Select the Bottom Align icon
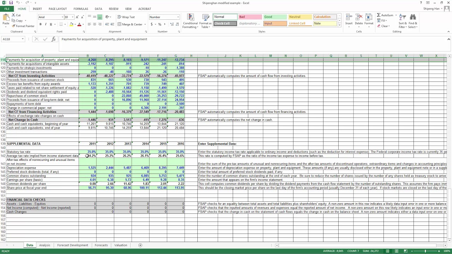 (100, 17)
